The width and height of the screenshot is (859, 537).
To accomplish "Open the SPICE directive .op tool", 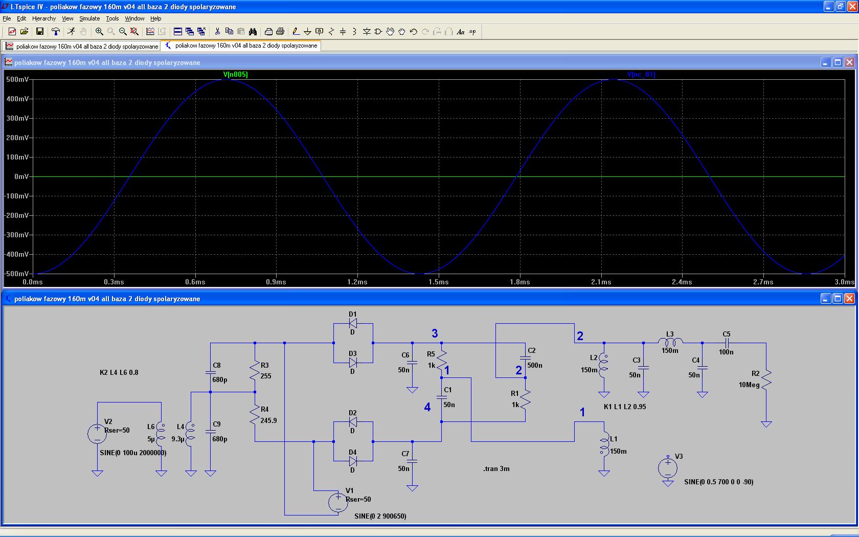I will click(472, 32).
